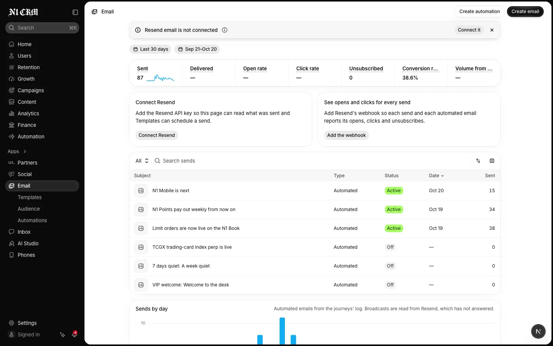Select the Volume from metric
The width and height of the screenshot is (553, 346).
click(x=474, y=73)
